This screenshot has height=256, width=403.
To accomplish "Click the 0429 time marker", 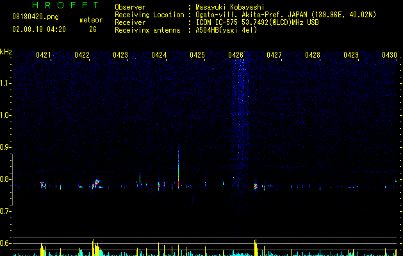I will [351, 55].
